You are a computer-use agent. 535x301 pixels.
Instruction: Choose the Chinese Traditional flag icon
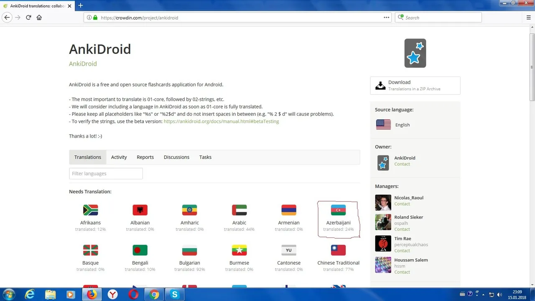[338, 250]
